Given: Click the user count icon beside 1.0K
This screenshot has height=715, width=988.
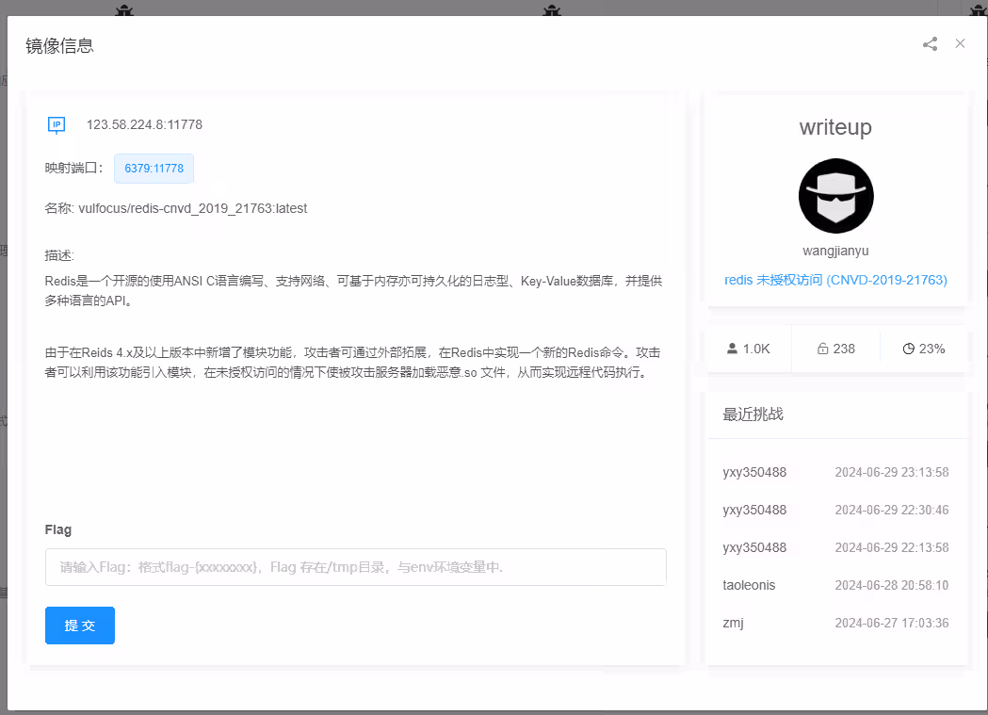Looking at the screenshot, I should 733,349.
